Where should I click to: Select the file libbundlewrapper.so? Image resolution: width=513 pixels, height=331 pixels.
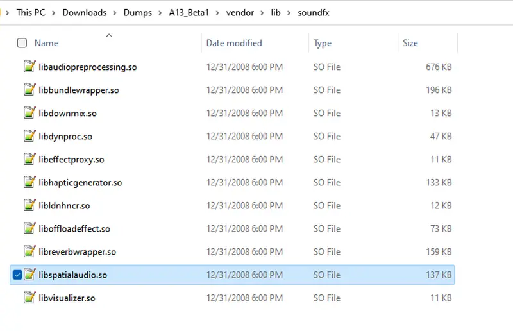coord(79,90)
